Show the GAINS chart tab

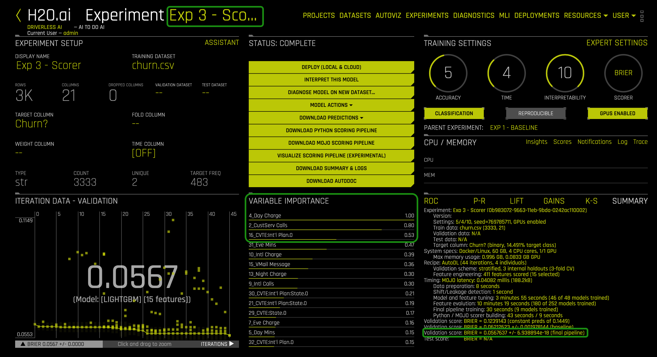(x=554, y=201)
